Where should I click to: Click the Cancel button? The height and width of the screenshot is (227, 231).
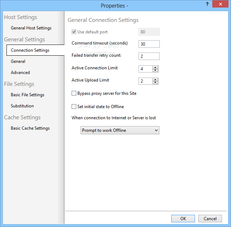210,219
